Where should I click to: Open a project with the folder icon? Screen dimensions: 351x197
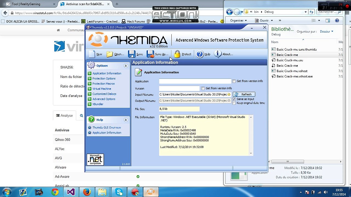click(110, 54)
